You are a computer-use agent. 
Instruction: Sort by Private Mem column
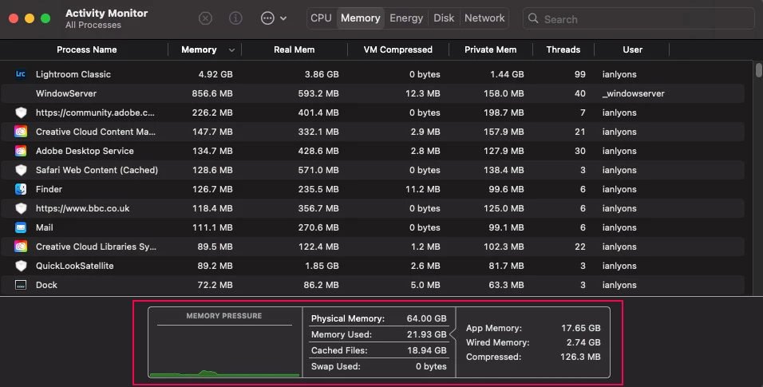tap(491, 49)
